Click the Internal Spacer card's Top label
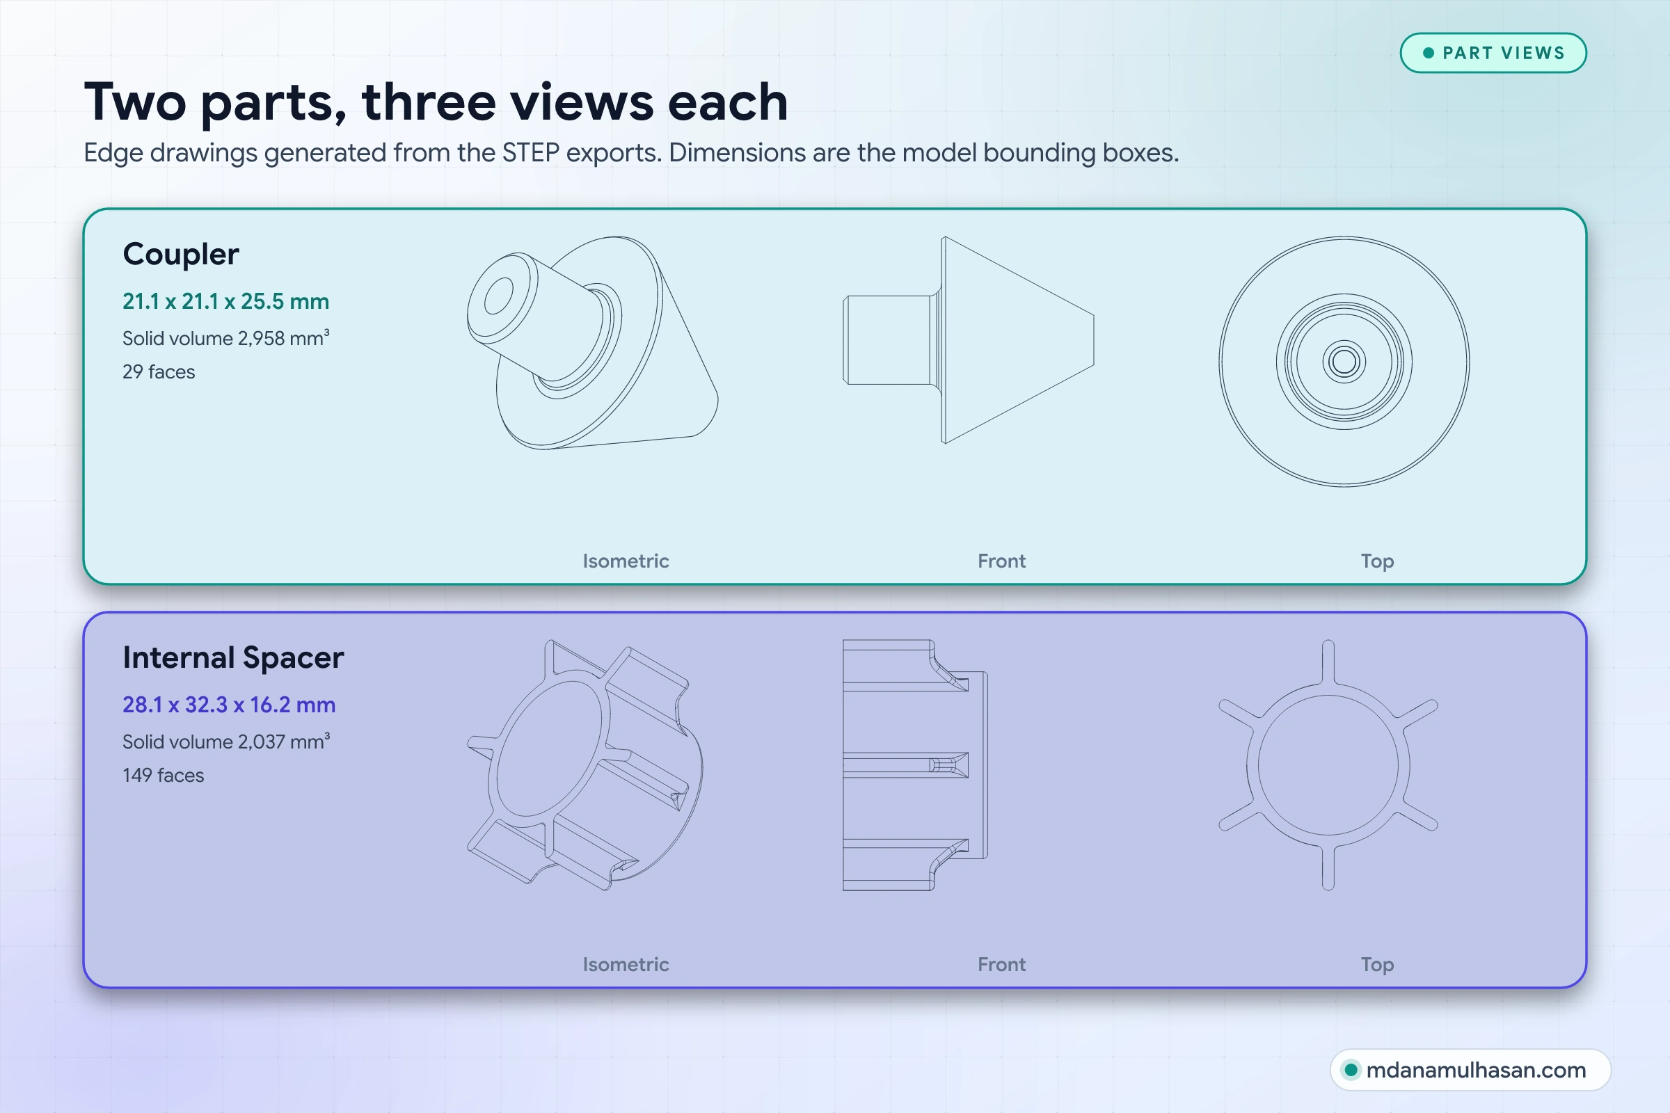 pyautogui.click(x=1377, y=965)
